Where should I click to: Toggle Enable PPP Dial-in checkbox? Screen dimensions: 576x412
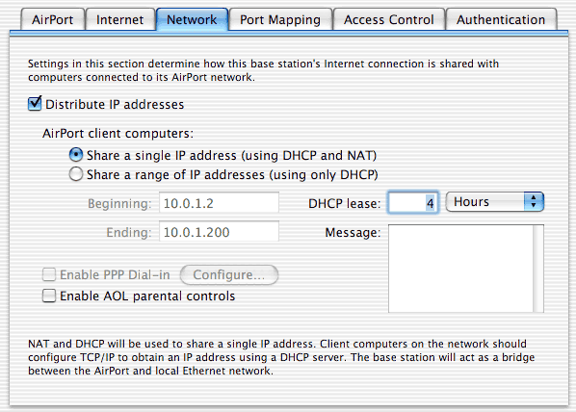pos(49,274)
